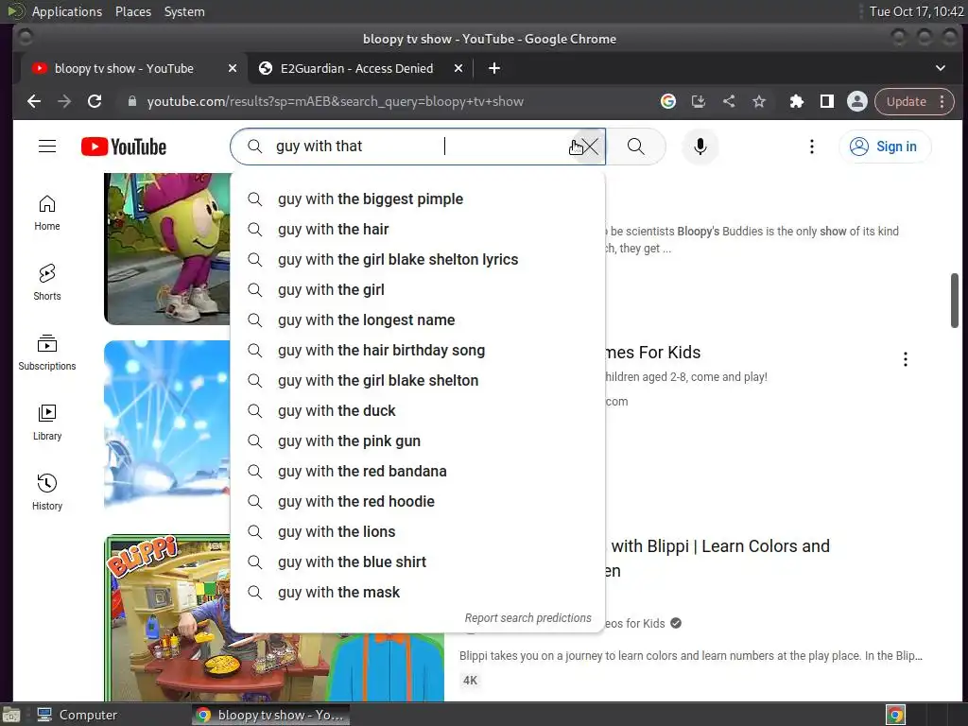Select 'guy with the girl blake shelton'
The image size is (968, 726).
pyautogui.click(x=417, y=380)
